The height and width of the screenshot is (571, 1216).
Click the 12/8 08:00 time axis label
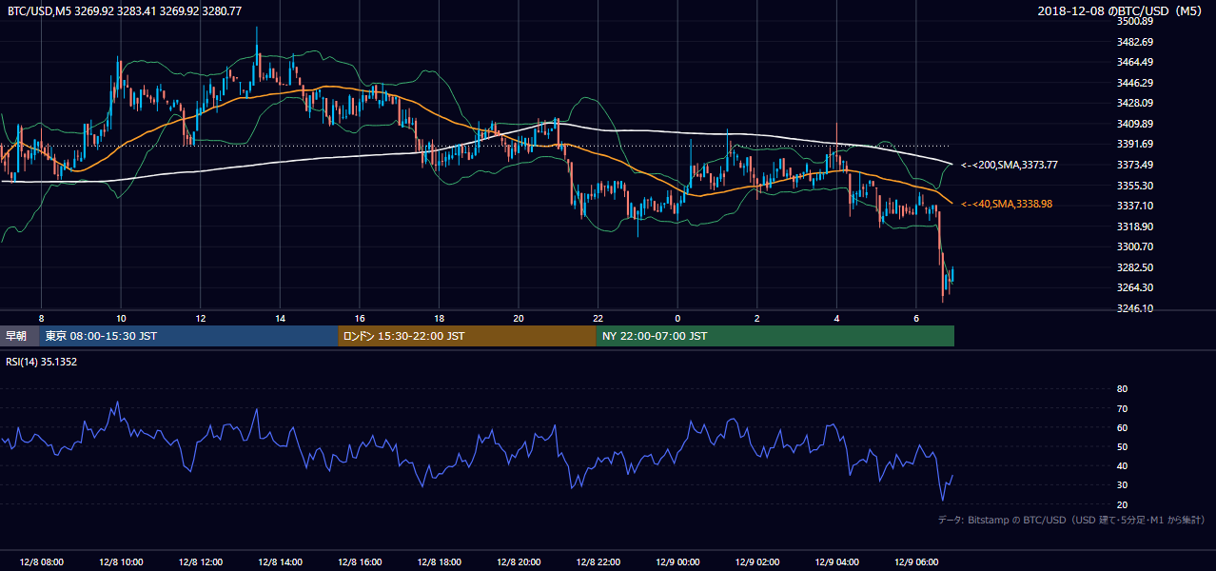pos(41,562)
